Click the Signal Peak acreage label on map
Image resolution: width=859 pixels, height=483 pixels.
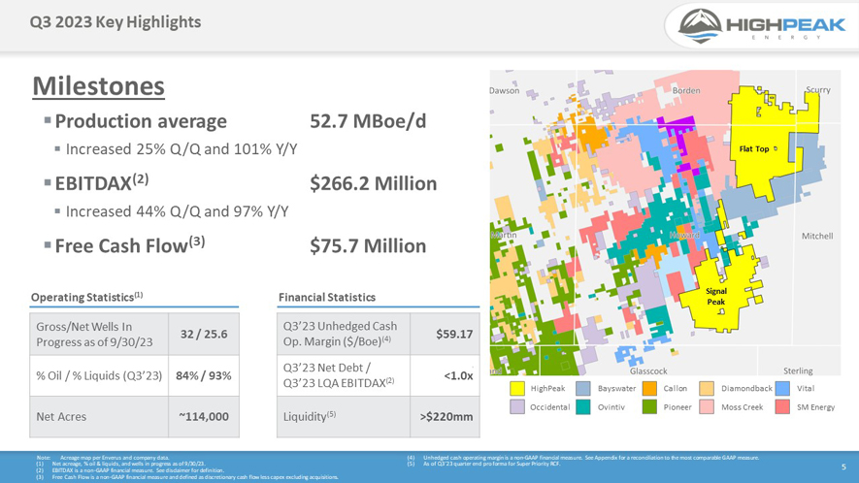click(716, 296)
